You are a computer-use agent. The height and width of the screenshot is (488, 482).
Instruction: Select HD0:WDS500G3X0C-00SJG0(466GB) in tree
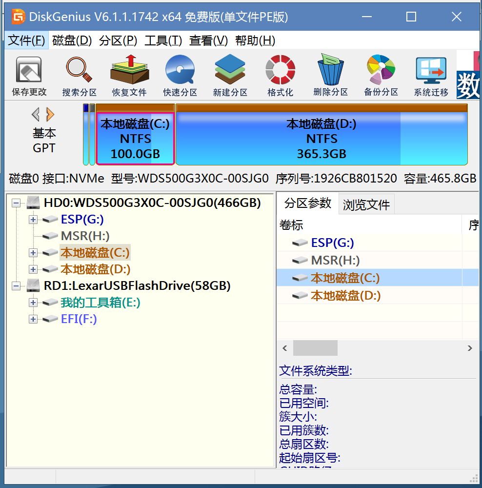click(152, 203)
